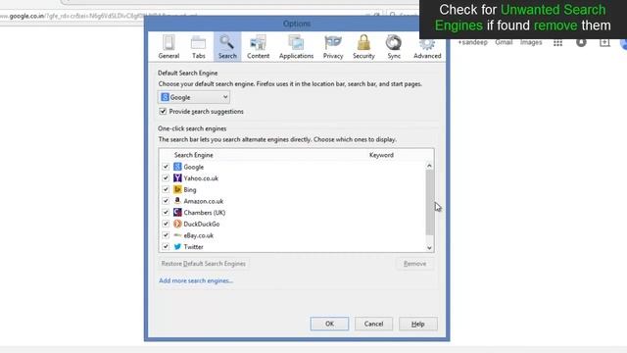This screenshot has height=353, width=627.
Task: Click the DuckDuckGo engine icon
Action: [x=177, y=224]
